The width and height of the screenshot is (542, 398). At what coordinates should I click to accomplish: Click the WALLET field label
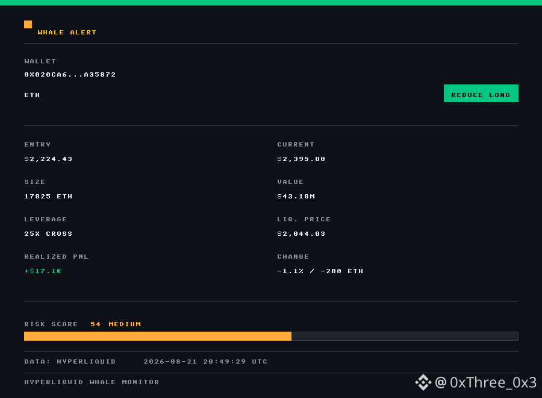coord(40,62)
